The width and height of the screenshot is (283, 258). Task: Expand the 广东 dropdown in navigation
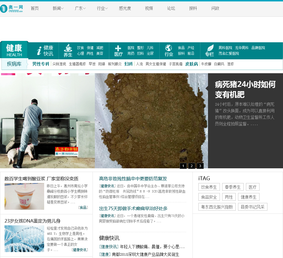click(80, 9)
